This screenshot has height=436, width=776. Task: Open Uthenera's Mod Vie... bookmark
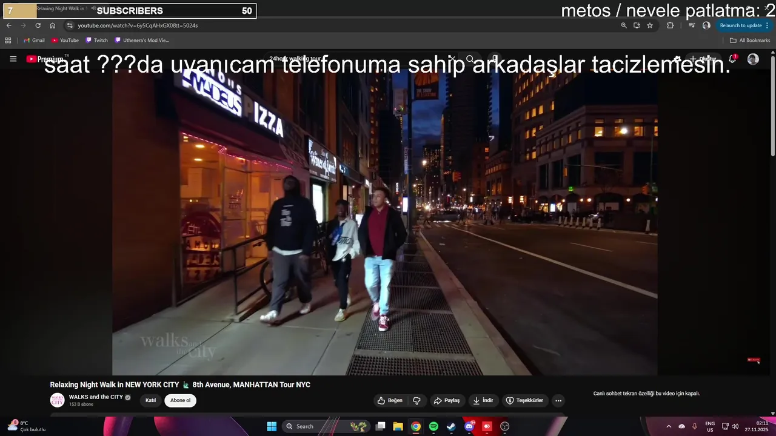pos(142,41)
